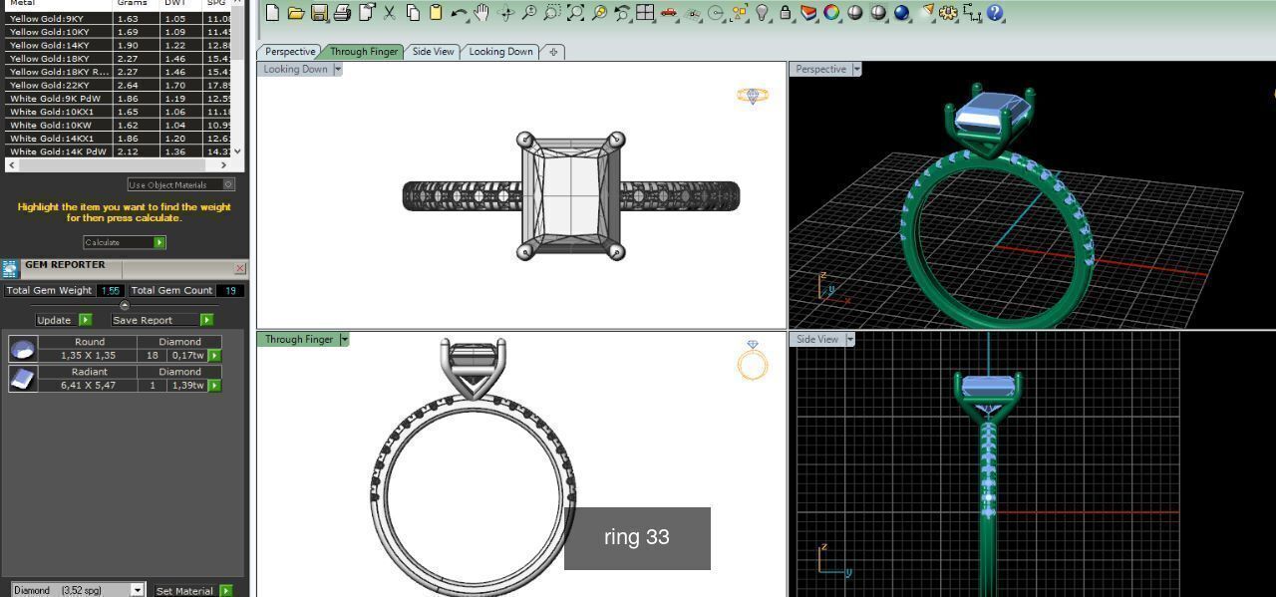1276x597 pixels.
Task: Save the model with floppy icon
Action: [x=319, y=13]
